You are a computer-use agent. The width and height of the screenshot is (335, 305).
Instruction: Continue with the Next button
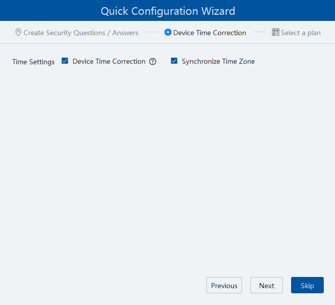point(267,286)
